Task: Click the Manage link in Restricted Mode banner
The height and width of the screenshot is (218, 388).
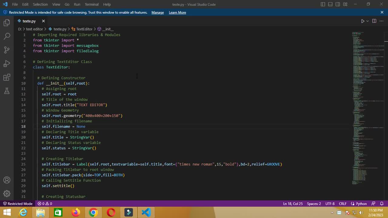Action: 158,12
